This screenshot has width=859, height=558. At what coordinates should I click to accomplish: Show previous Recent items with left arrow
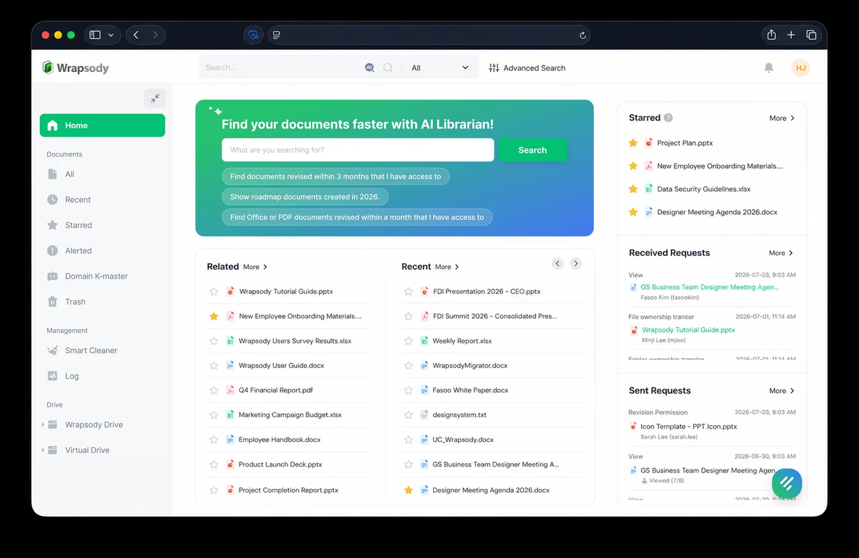[x=558, y=263]
